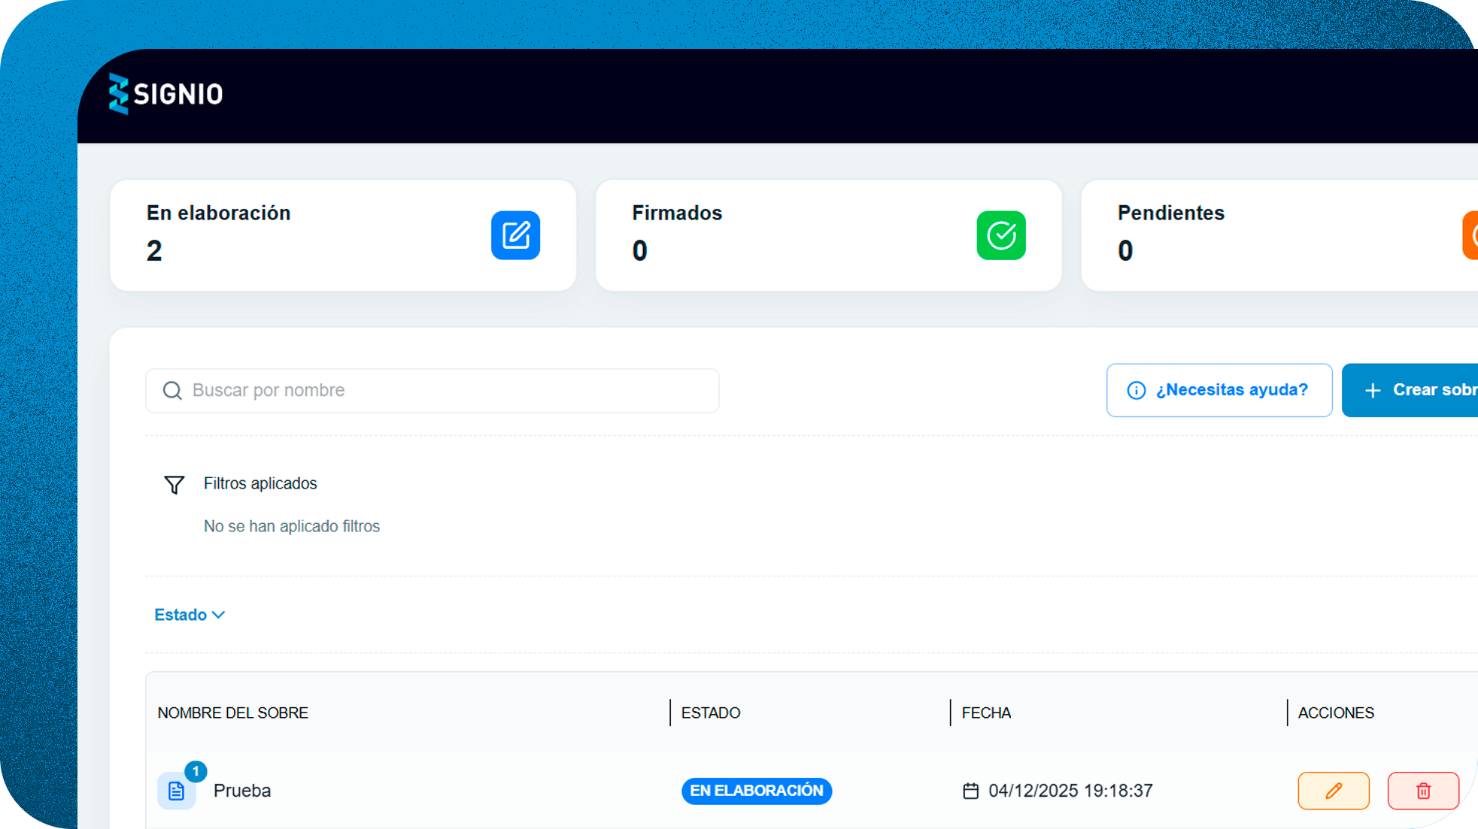Screen dimensions: 1478x829
Task: Click the green checkmark icon in Firmados card
Action: tap(1000, 235)
